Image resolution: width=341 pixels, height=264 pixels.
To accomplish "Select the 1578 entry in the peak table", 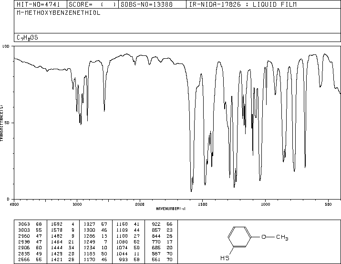I will tap(57, 230).
